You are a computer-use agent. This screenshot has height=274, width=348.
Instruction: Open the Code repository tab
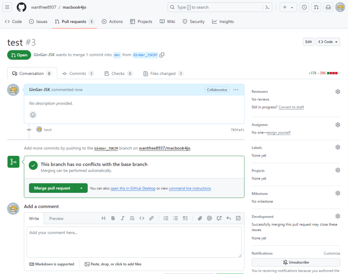point(13,22)
